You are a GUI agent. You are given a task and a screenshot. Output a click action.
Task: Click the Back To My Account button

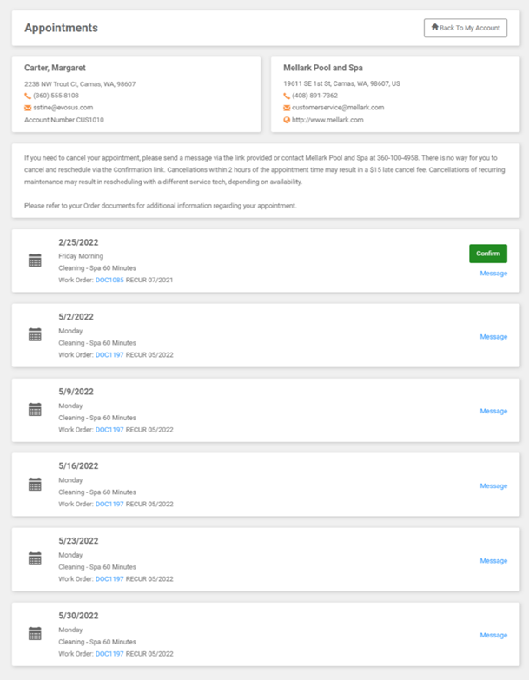pyautogui.click(x=465, y=28)
